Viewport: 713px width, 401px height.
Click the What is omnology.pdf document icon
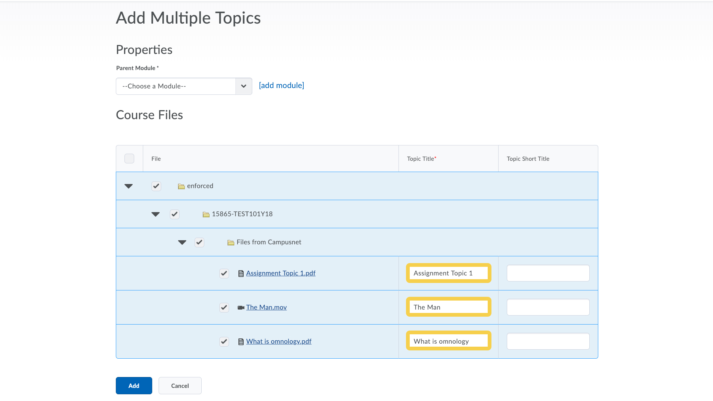click(241, 342)
